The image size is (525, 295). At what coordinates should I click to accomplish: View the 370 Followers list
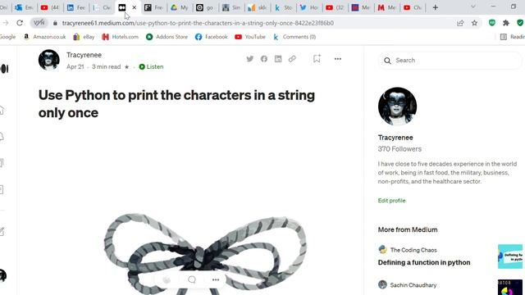tap(399, 149)
